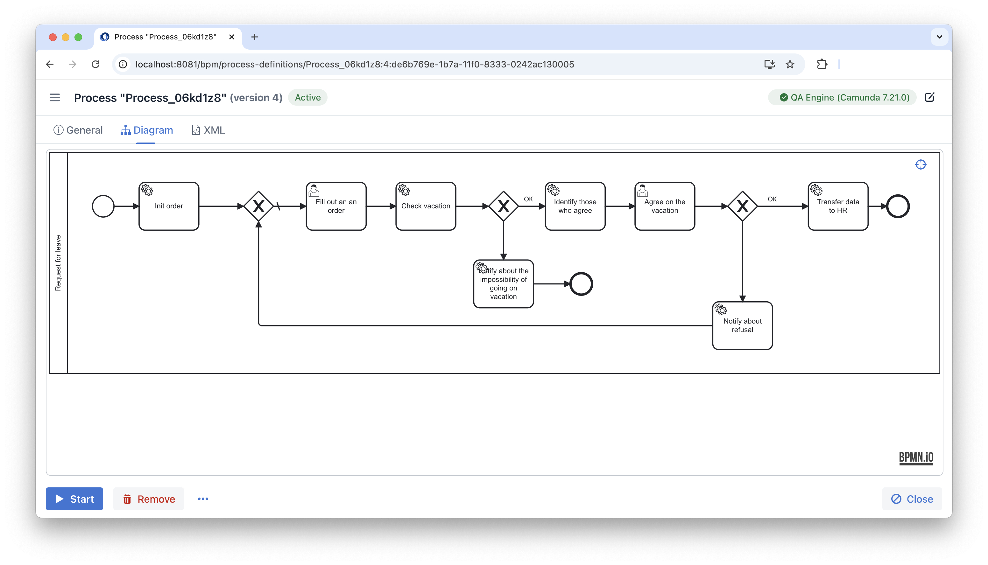Click the gateway after Check vacation
Image resolution: width=988 pixels, height=565 pixels.
[x=504, y=206]
